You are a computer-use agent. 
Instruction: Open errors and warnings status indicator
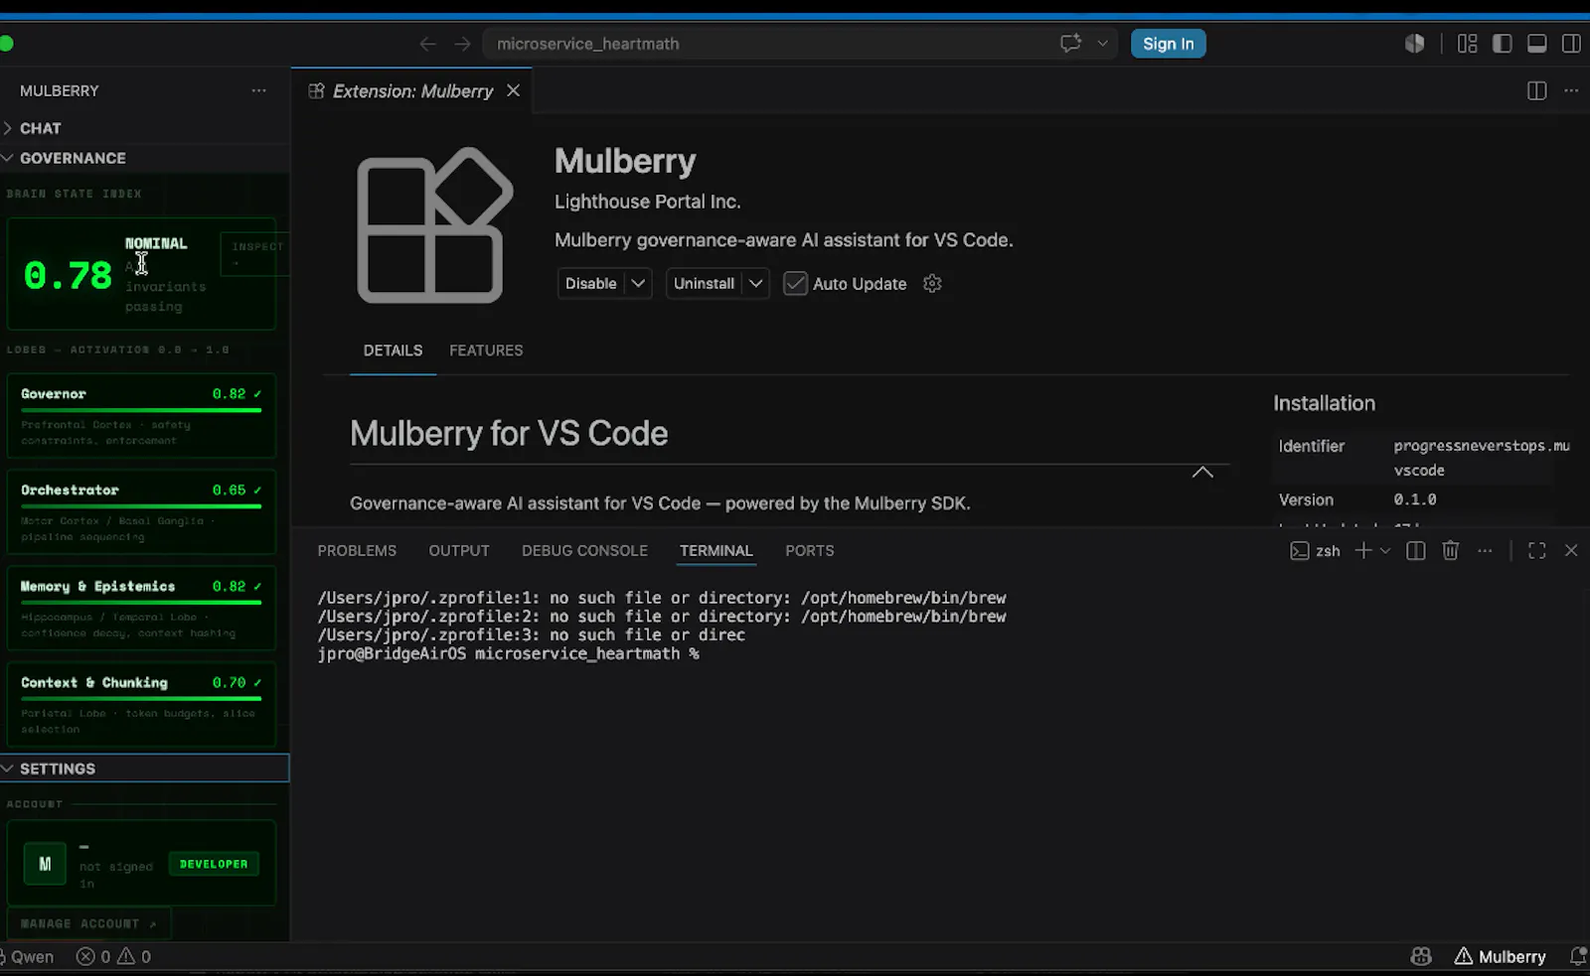113,957
